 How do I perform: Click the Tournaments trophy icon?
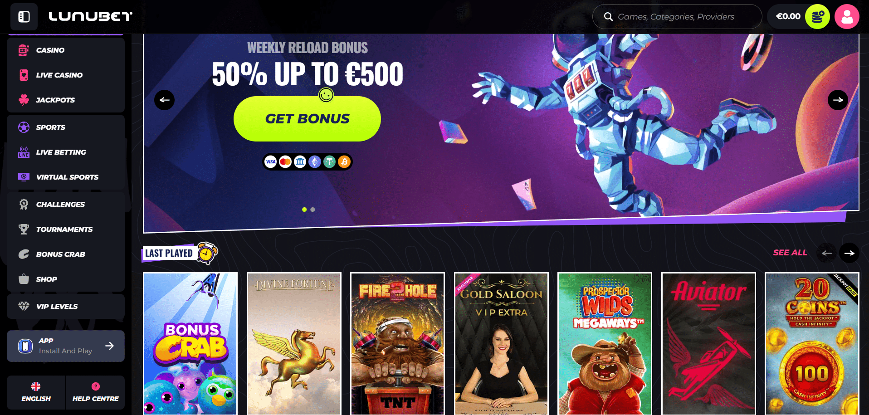click(x=24, y=229)
